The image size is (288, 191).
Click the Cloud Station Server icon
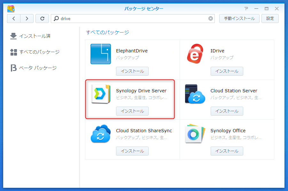195,94
